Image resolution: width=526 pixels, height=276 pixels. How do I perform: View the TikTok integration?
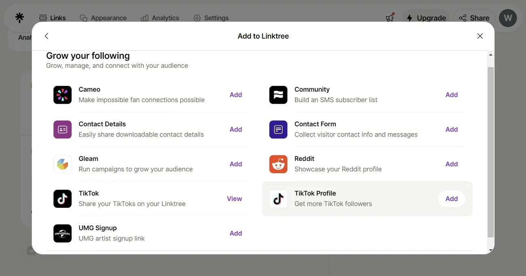pyautogui.click(x=234, y=199)
